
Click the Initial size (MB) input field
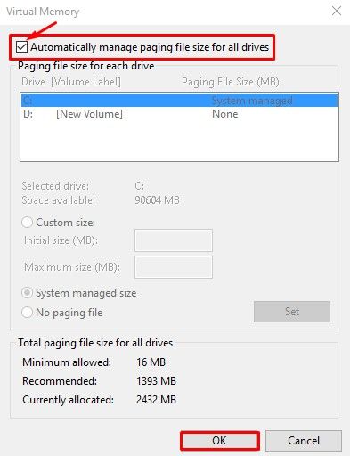click(x=174, y=240)
